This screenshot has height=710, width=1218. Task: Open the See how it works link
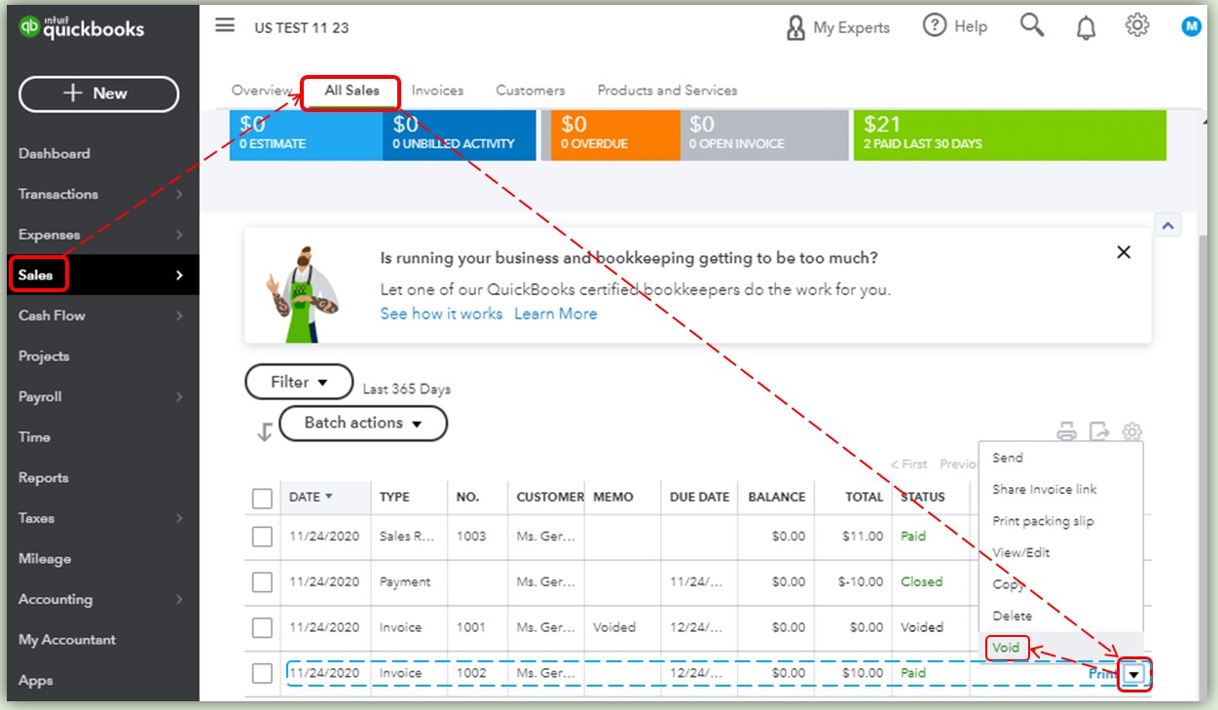[x=441, y=314]
